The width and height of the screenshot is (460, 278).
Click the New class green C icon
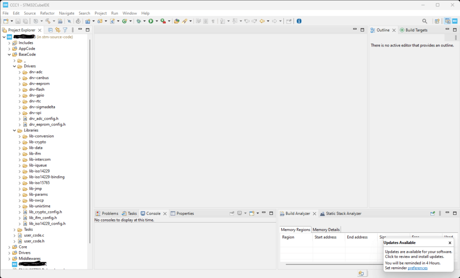pos(125,21)
